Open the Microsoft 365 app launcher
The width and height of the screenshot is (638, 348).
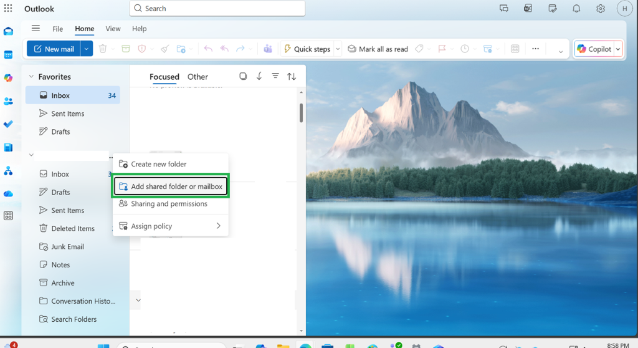point(8,8)
